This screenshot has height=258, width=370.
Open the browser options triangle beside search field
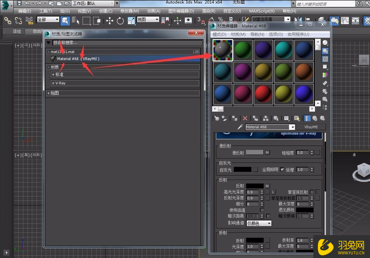(x=49, y=43)
